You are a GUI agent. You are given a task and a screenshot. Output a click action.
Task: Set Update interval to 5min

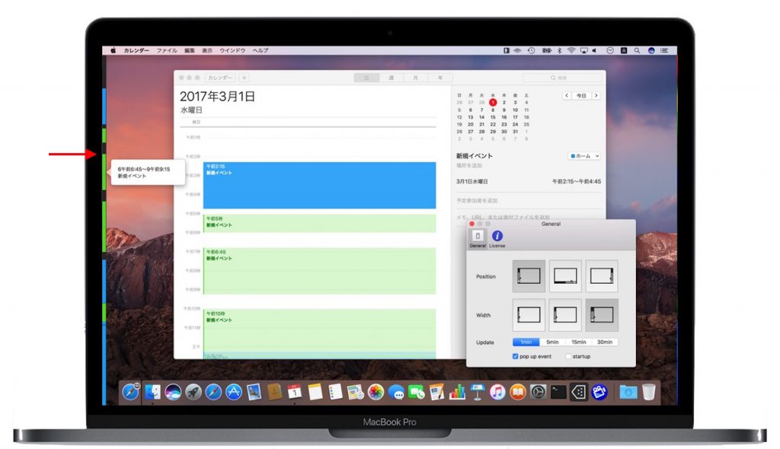(553, 342)
